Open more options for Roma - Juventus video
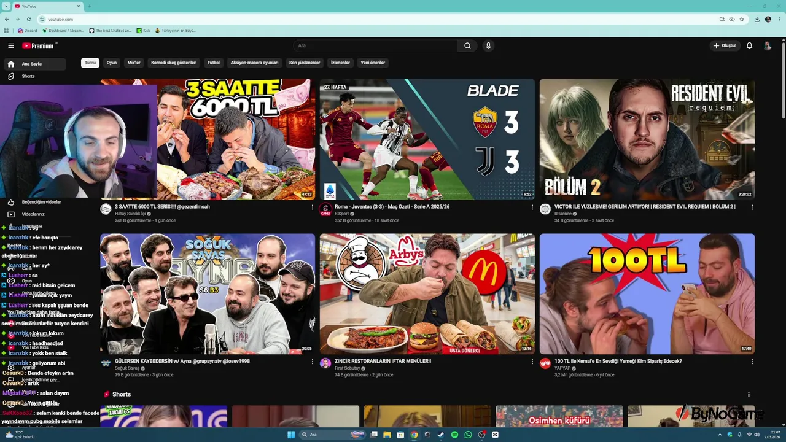Image resolution: width=786 pixels, height=442 pixels. (532, 207)
